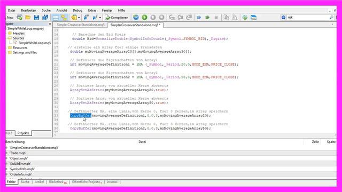Open the Debug menu

(77, 10)
